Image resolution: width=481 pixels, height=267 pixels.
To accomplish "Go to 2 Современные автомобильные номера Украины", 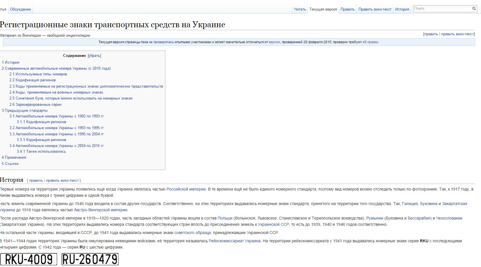I will click(56, 68).
